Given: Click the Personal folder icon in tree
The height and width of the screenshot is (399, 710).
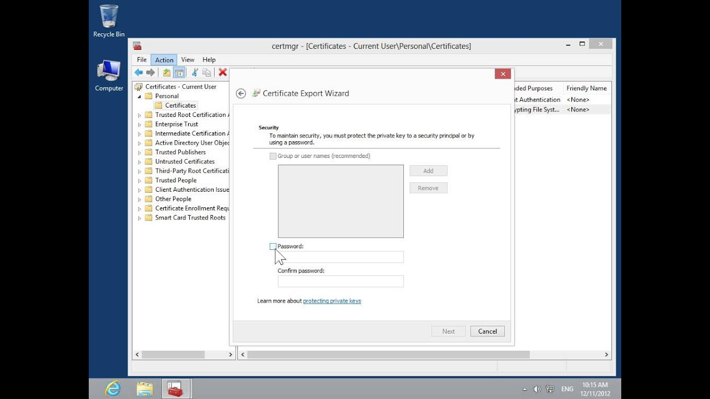Looking at the screenshot, I should tap(149, 96).
